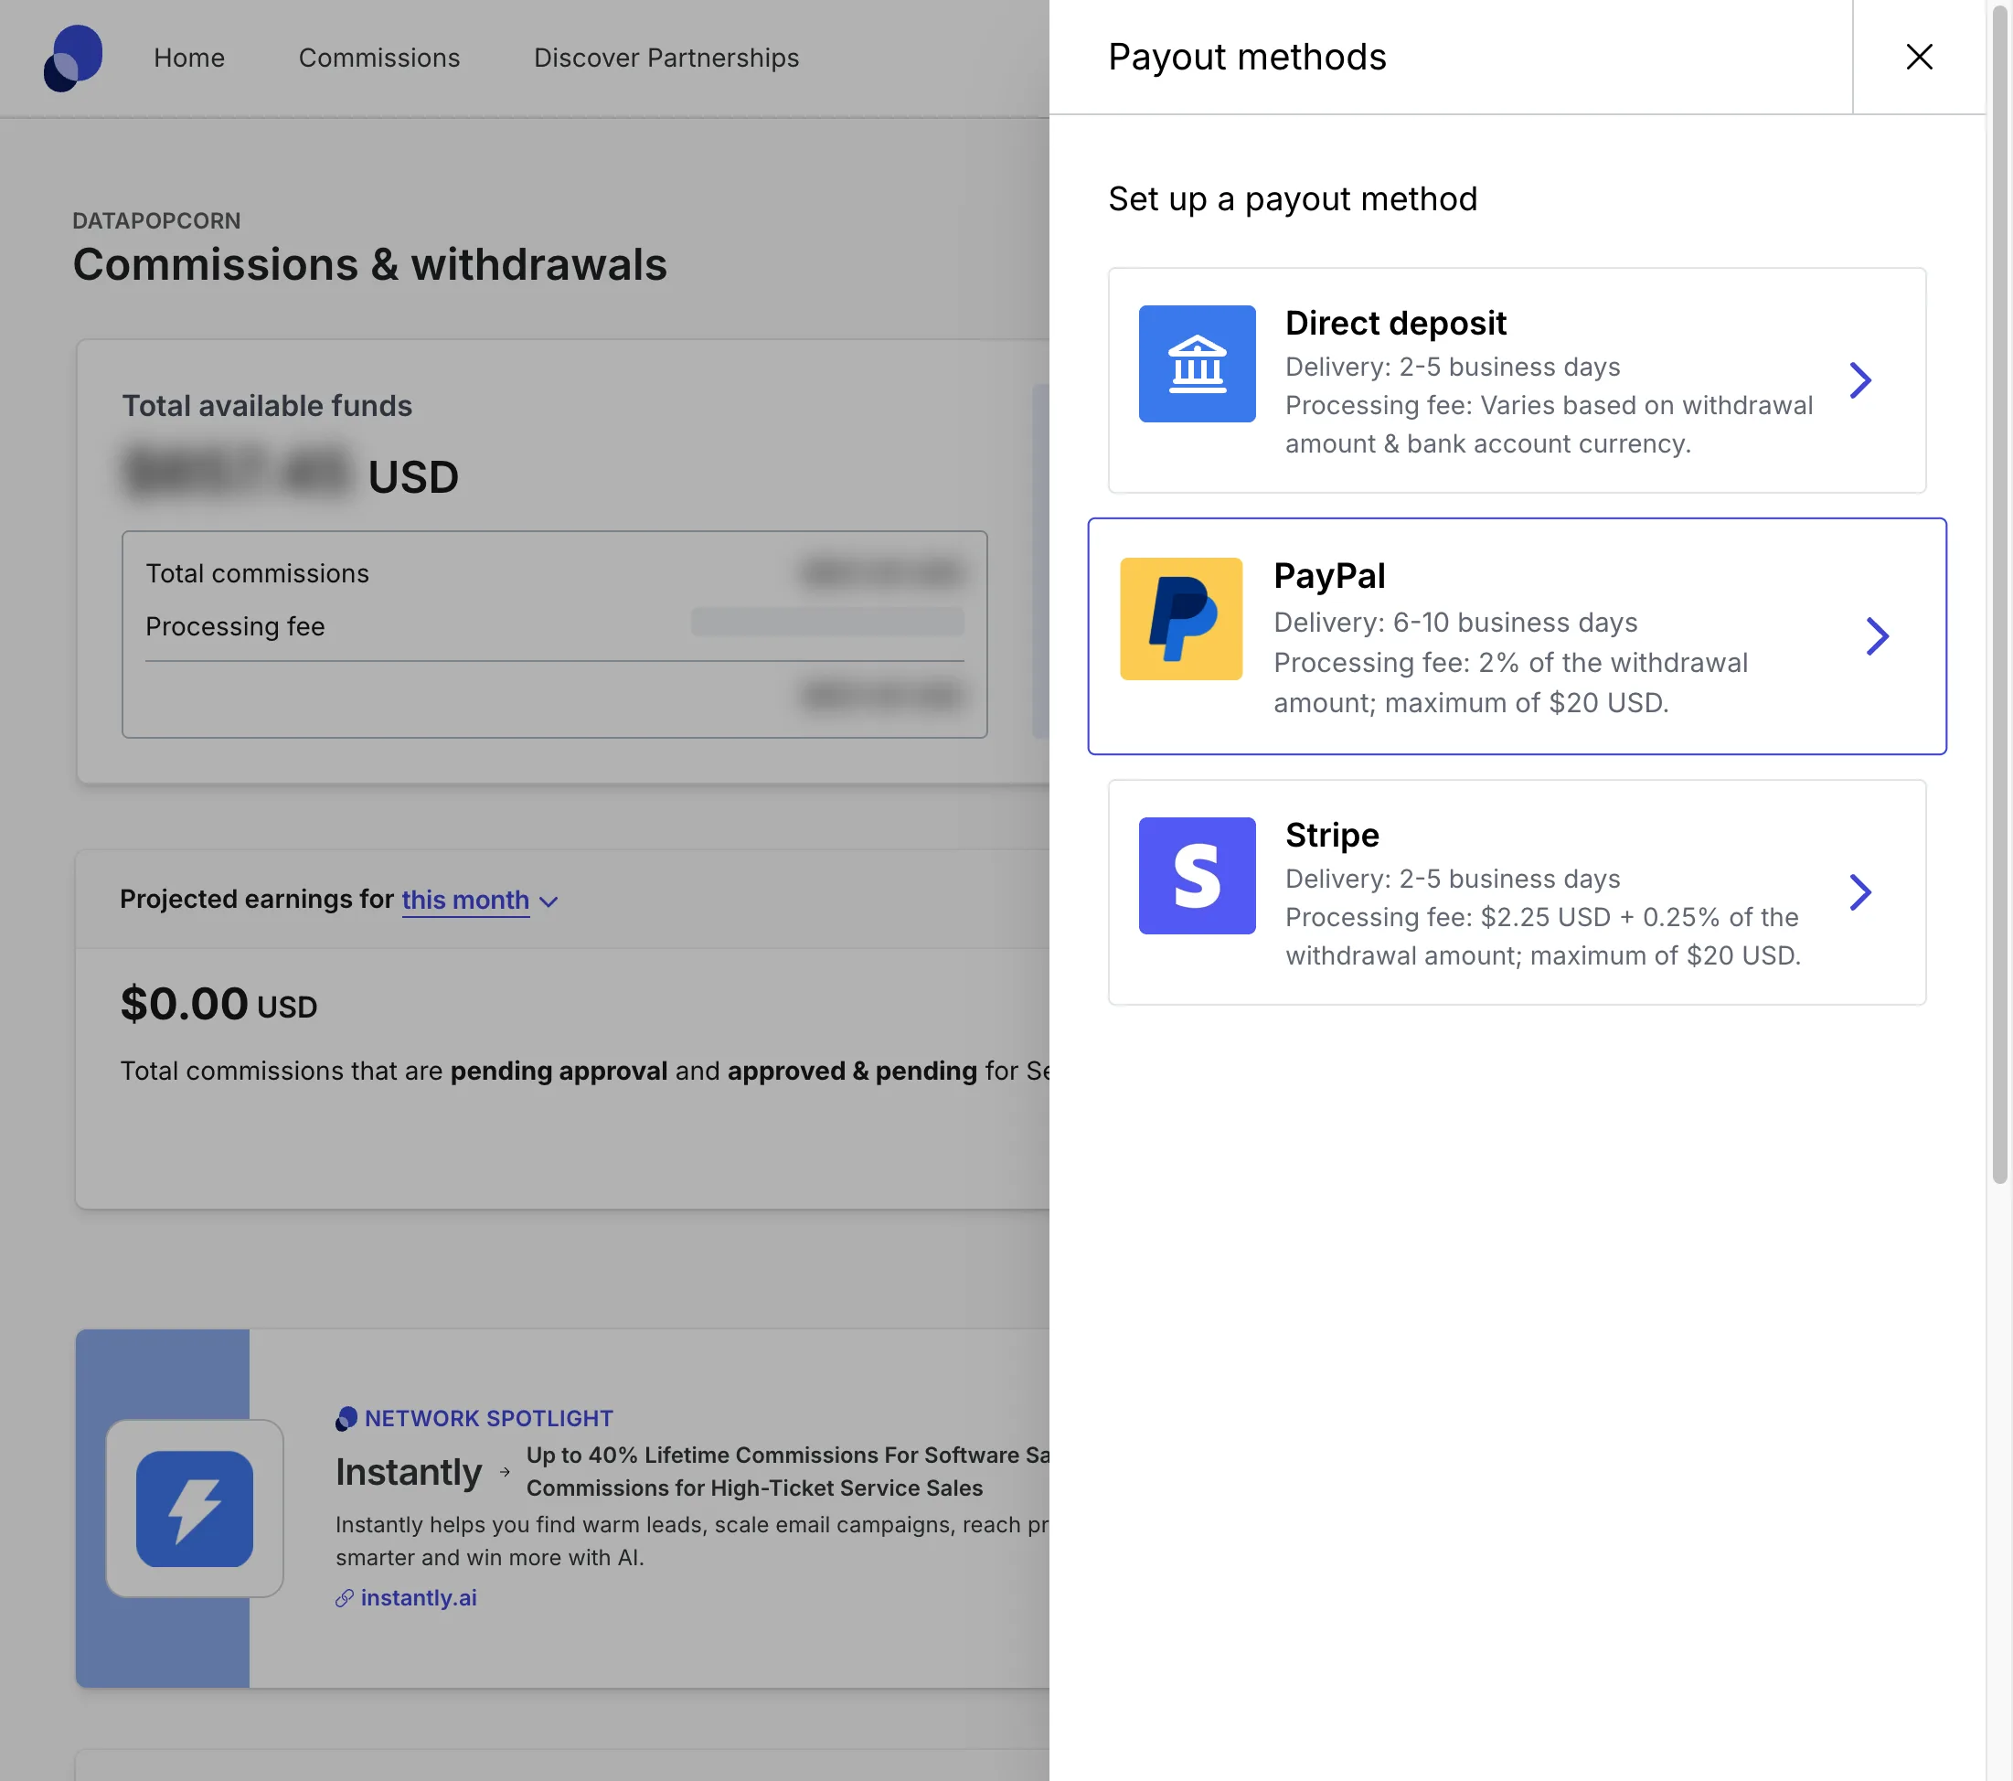Go to the Commissions menu item
The width and height of the screenshot is (2013, 1781).
tap(379, 59)
